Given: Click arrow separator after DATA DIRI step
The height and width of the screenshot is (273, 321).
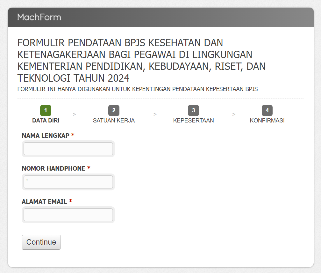Looking at the screenshot, I should pos(74,114).
